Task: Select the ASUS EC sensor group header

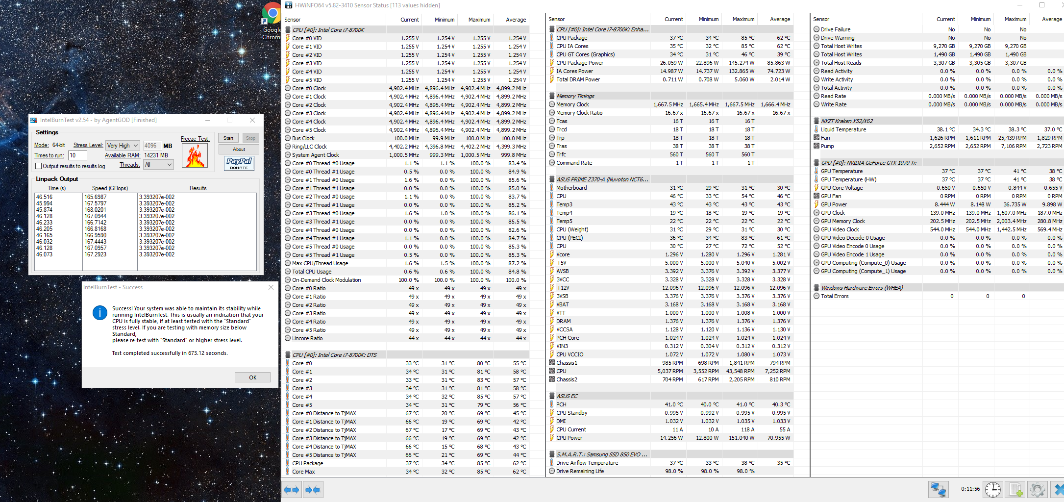Action: coord(670,396)
